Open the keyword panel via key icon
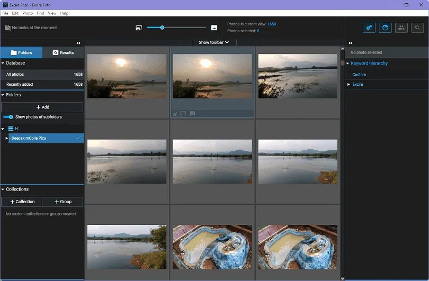 click(369, 28)
